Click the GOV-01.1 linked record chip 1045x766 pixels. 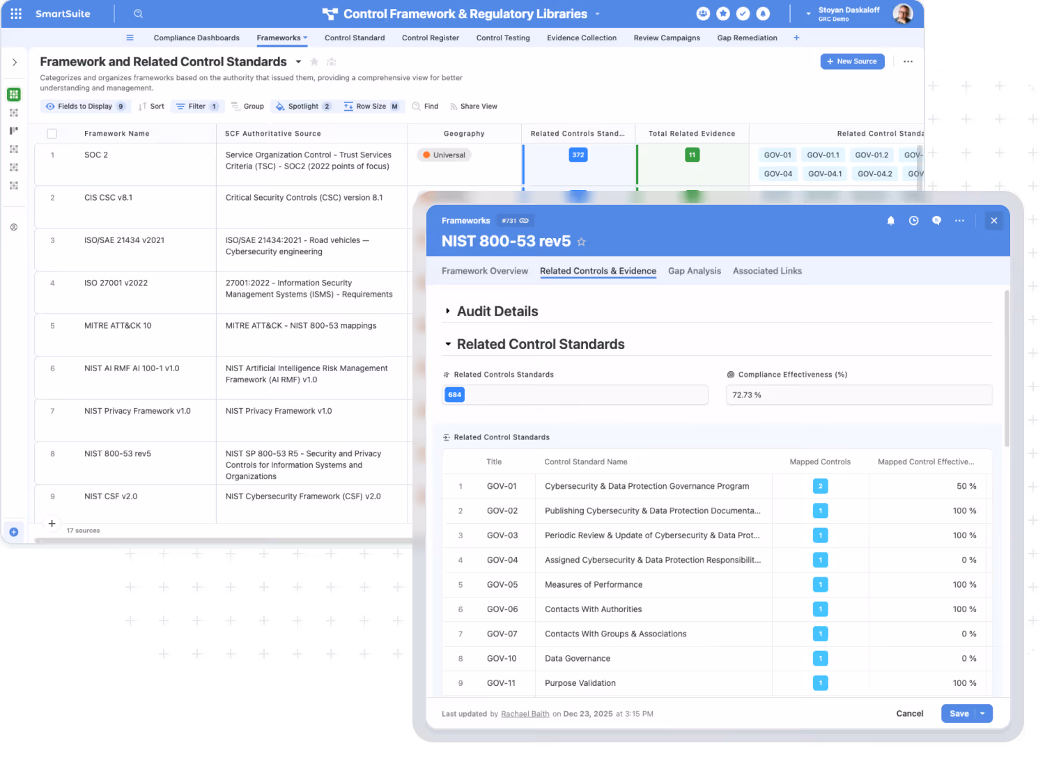pos(823,155)
